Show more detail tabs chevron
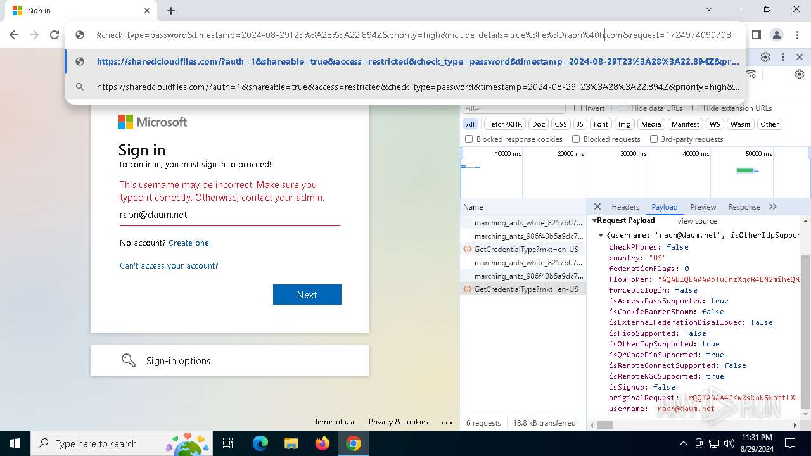This screenshot has height=456, width=811. tap(773, 207)
